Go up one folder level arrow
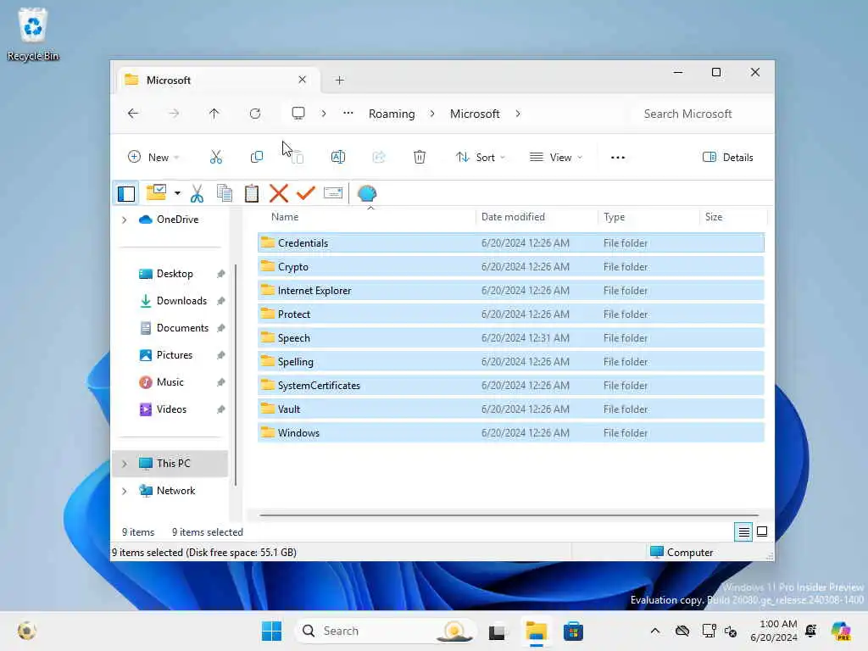868x651 pixels. [214, 114]
